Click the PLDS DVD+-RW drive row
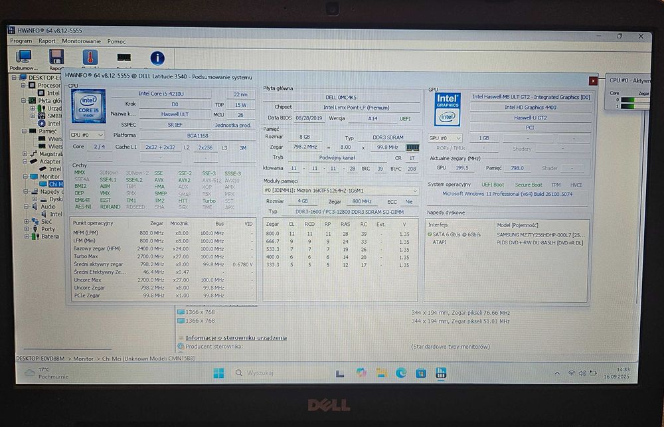The width and height of the screenshot is (664, 427). point(506,242)
